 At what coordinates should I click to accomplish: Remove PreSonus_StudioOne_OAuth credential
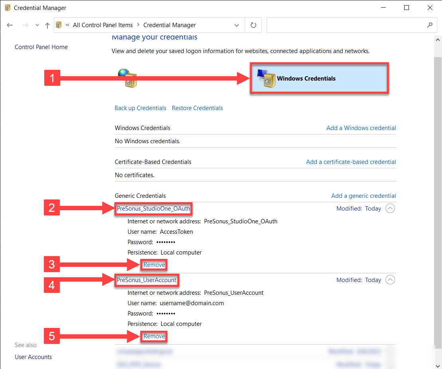pyautogui.click(x=154, y=265)
